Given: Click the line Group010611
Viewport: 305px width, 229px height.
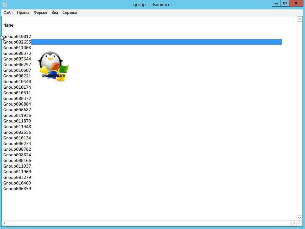Looking at the screenshot, I should click(x=17, y=93).
